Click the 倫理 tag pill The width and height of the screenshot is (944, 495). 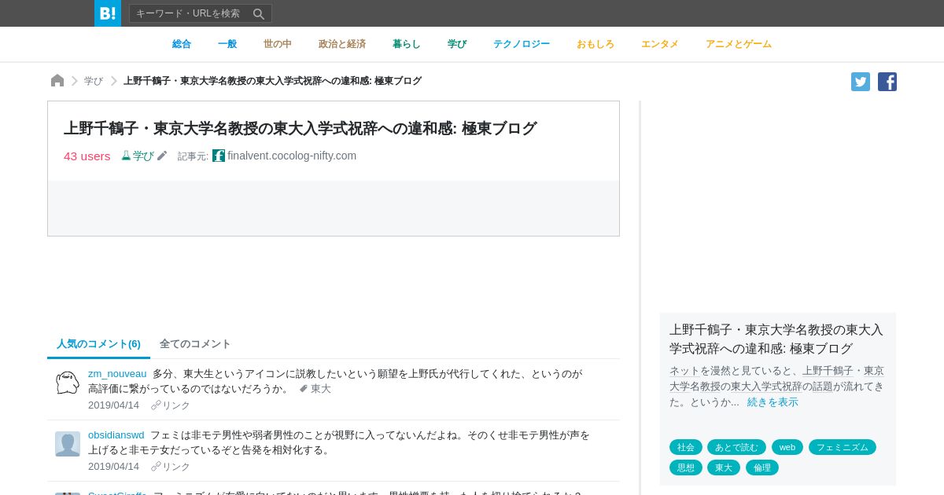(x=762, y=467)
